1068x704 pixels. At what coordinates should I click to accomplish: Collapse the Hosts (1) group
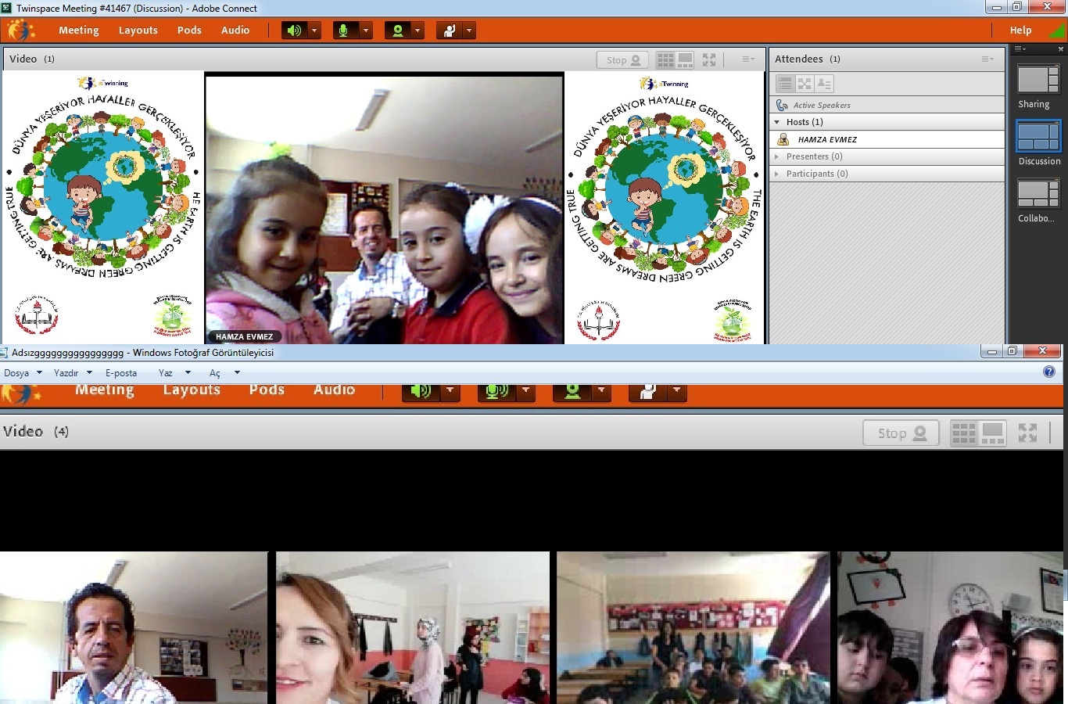pyautogui.click(x=776, y=122)
